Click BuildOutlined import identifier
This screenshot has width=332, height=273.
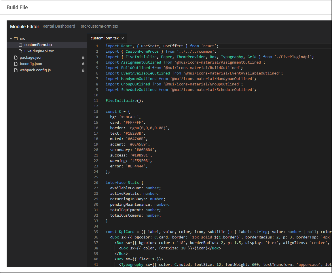(136, 68)
